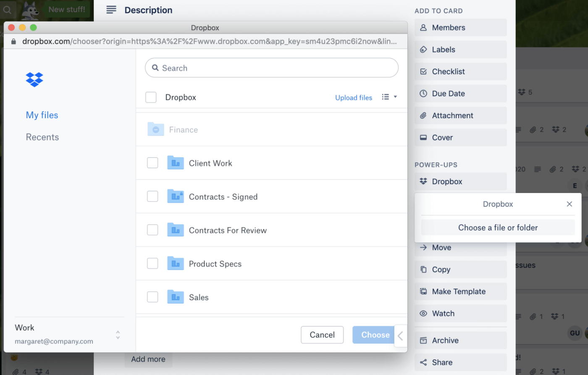Click inside the Dropbox search field
This screenshot has height=375, width=588.
(x=271, y=68)
